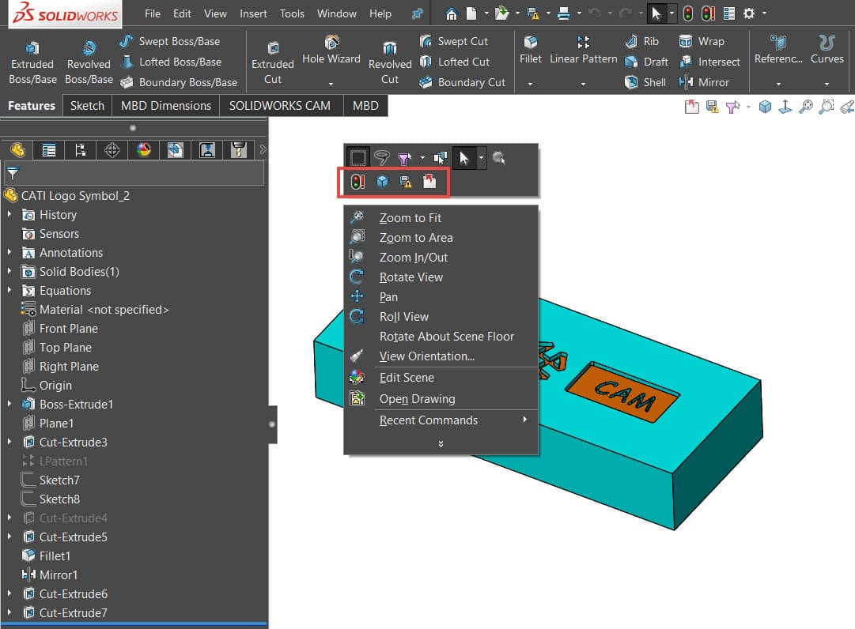Click the orange CAM face on model

(x=622, y=394)
